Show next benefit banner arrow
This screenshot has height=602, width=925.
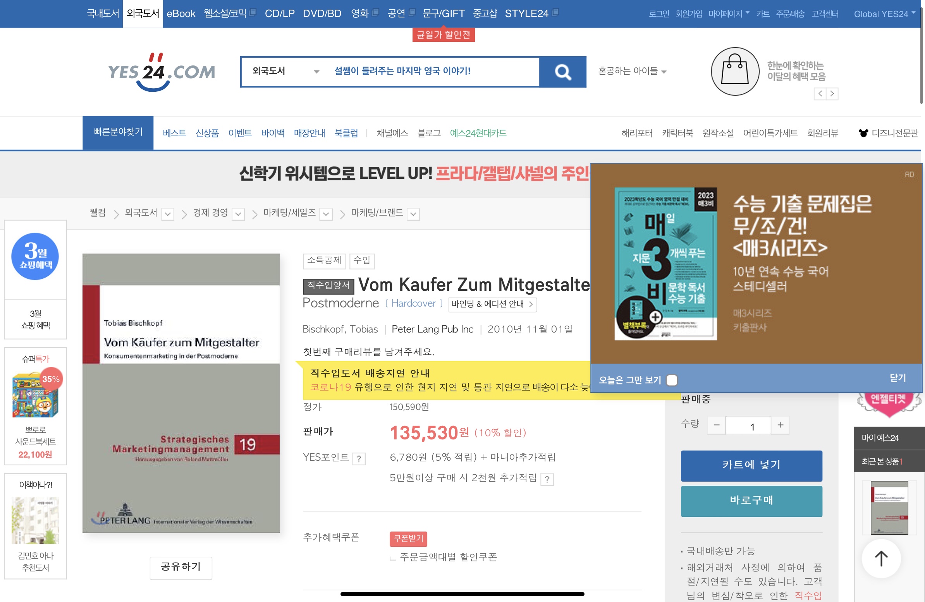(x=832, y=94)
